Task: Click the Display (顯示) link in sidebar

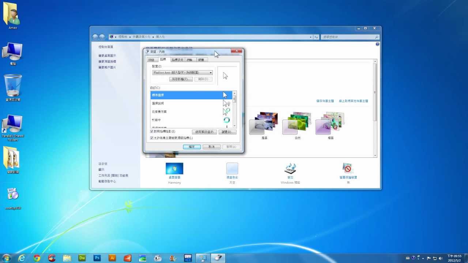Action: click(x=101, y=169)
